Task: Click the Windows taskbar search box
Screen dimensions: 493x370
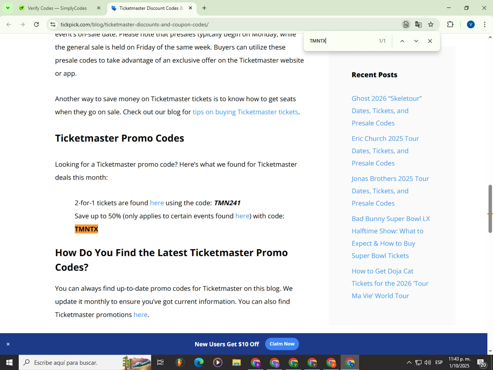Action: point(85,362)
